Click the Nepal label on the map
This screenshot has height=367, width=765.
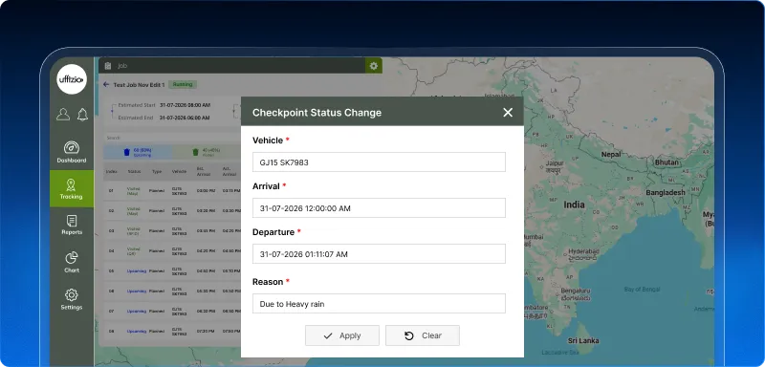[x=611, y=154]
